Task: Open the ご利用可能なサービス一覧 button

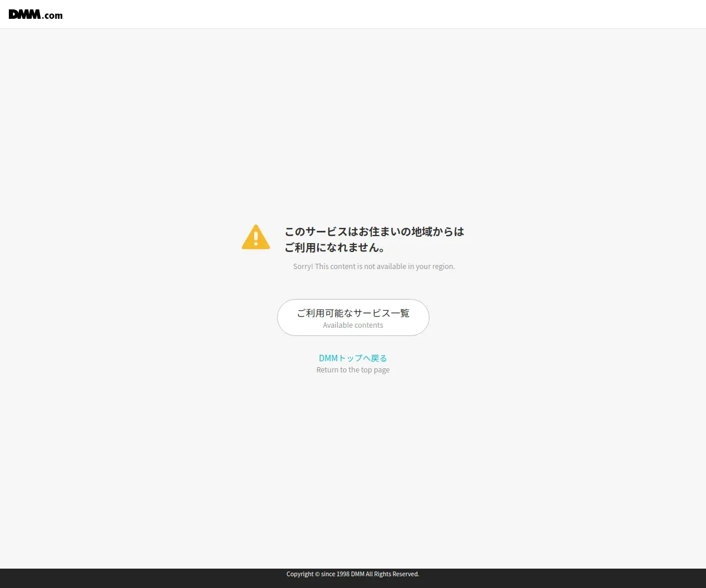Action: 353,318
